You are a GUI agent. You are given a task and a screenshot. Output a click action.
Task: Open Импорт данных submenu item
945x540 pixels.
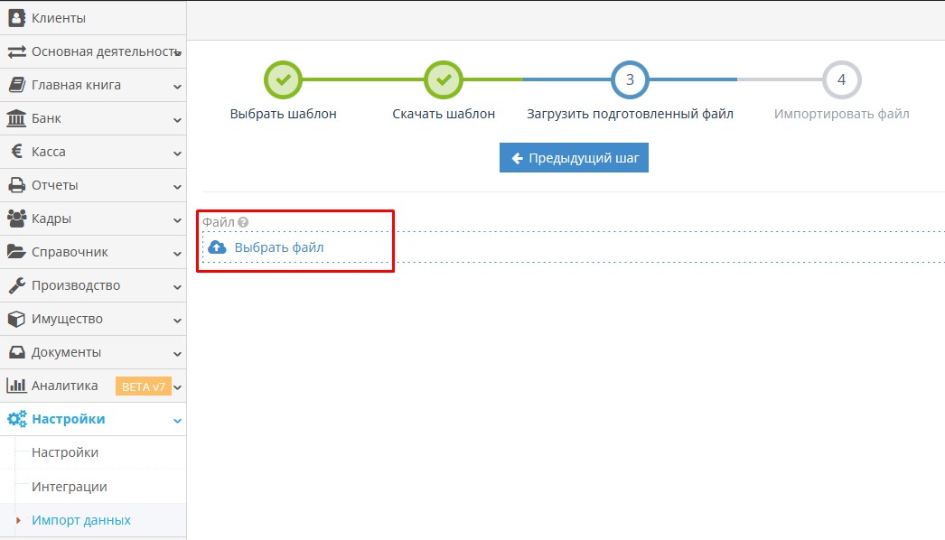(x=80, y=520)
